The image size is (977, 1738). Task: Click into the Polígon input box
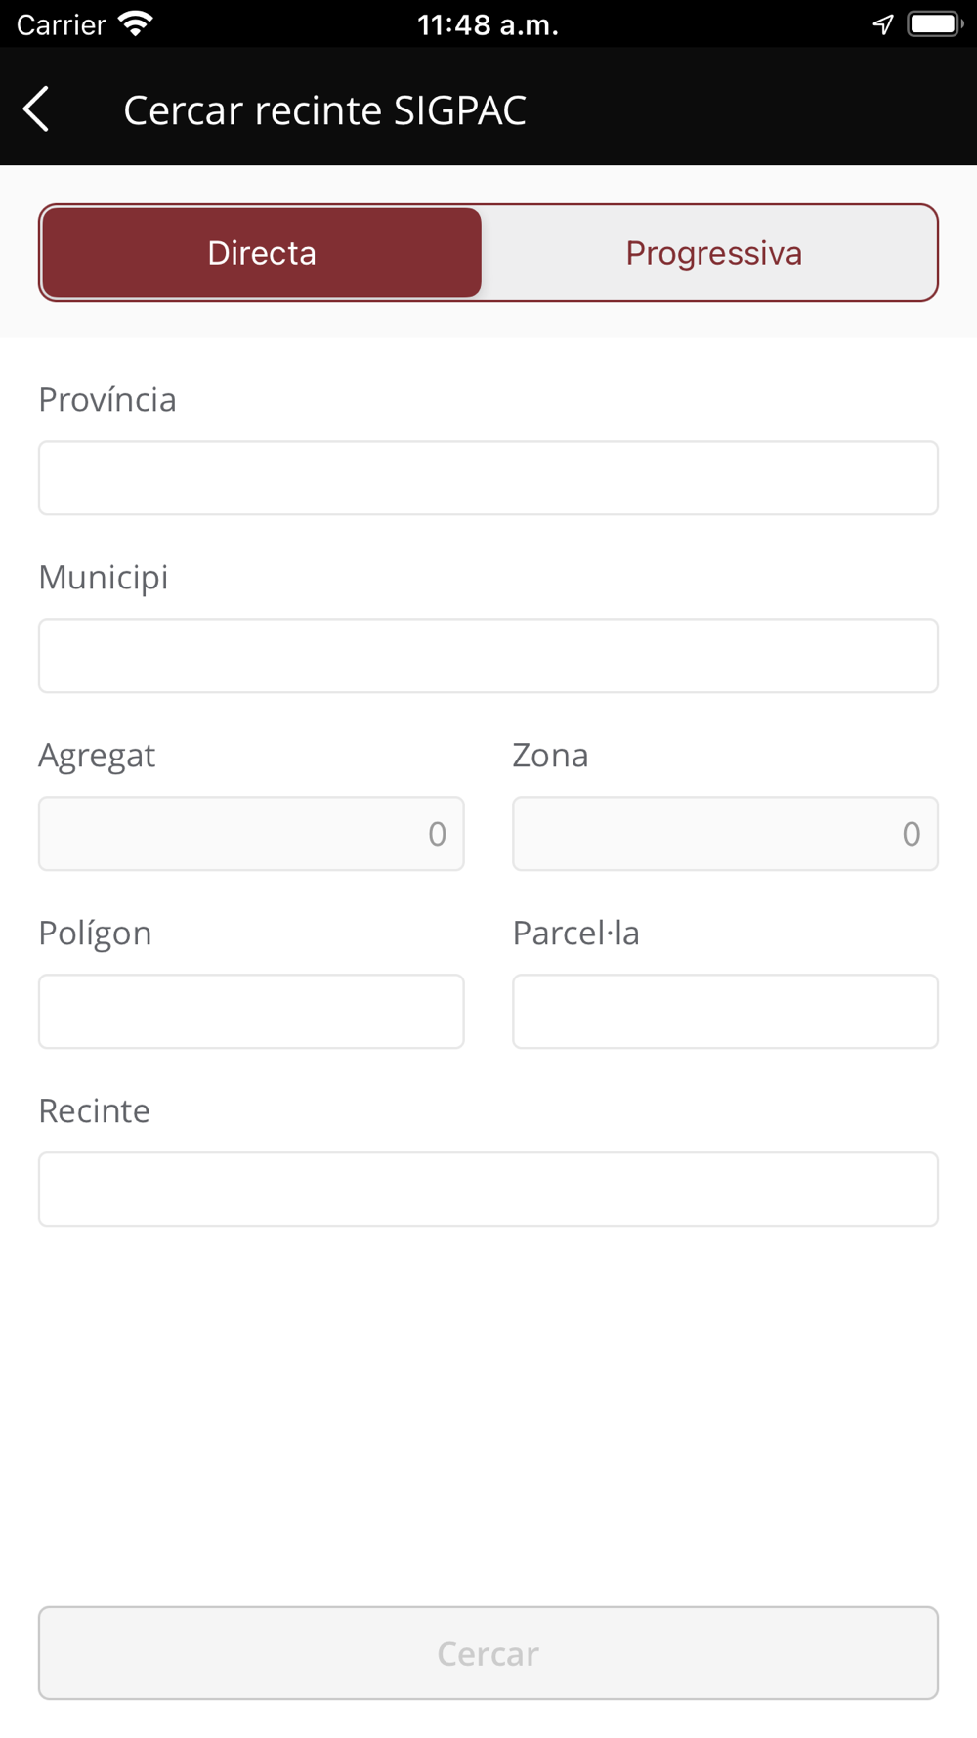pos(251,1012)
